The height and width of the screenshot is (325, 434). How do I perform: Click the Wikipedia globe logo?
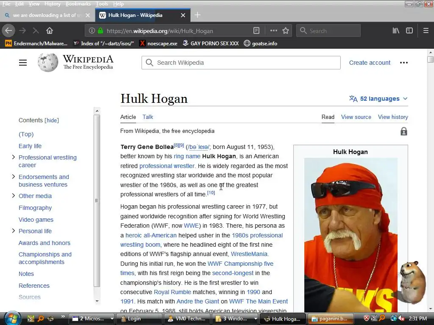48,63
